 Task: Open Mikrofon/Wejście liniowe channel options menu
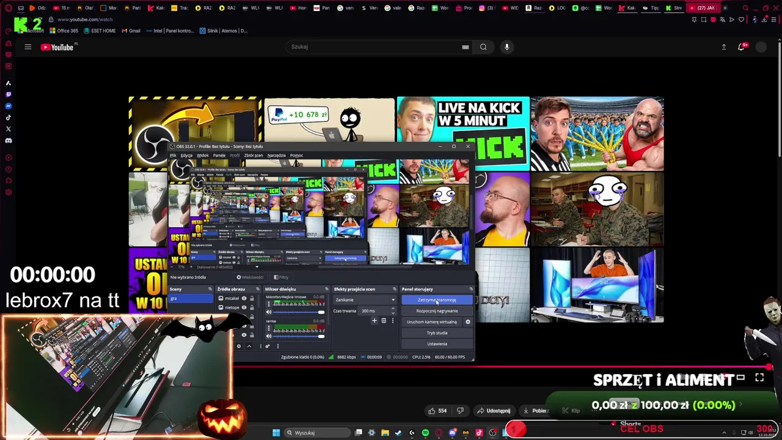(x=269, y=304)
